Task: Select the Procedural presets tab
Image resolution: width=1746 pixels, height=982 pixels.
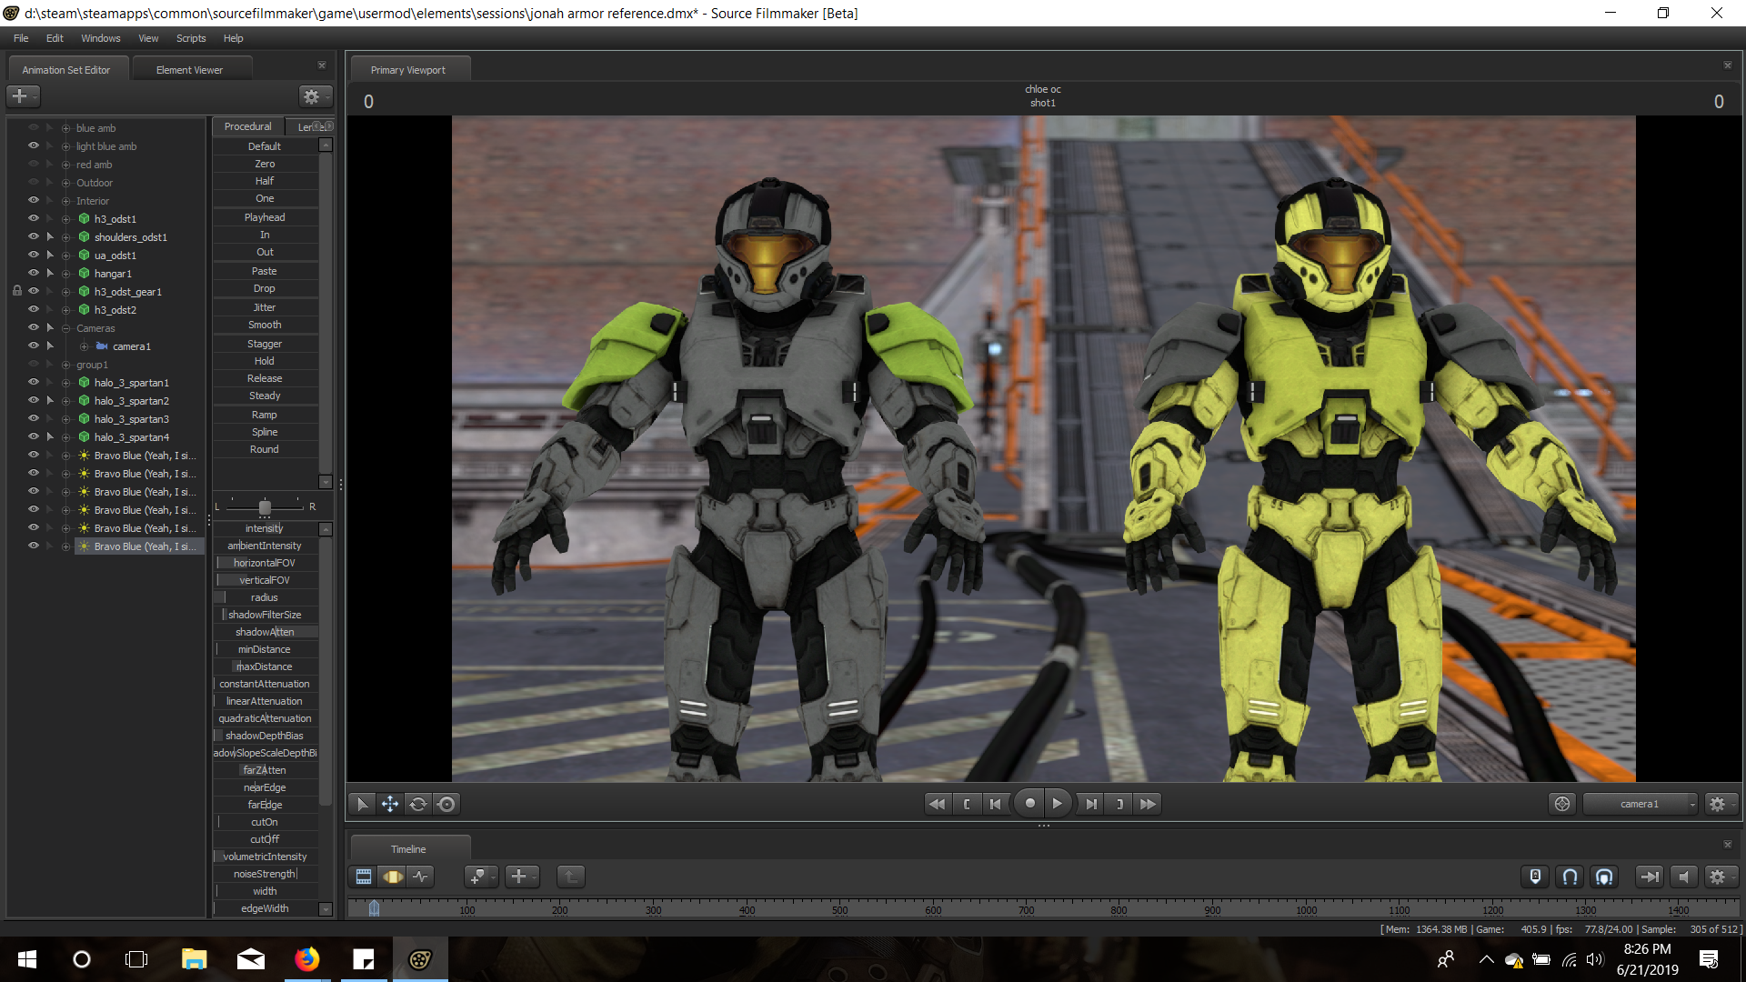Action: (247, 126)
